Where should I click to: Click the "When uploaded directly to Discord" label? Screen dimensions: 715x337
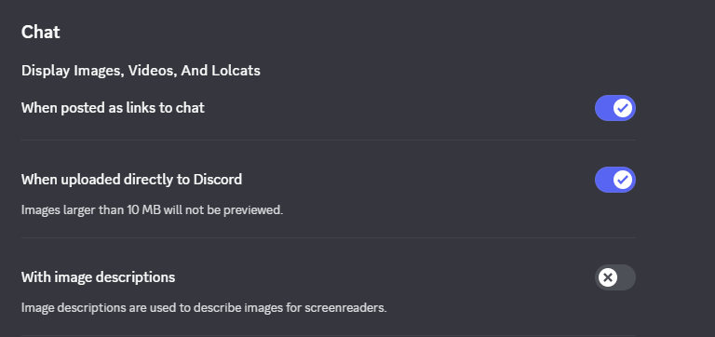pyautogui.click(x=131, y=180)
